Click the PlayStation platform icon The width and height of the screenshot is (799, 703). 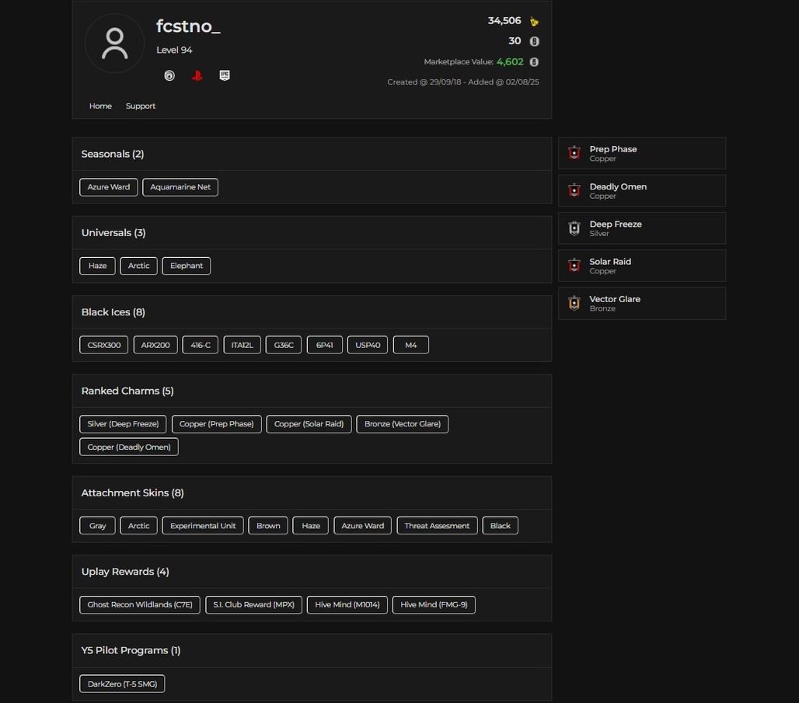click(197, 76)
